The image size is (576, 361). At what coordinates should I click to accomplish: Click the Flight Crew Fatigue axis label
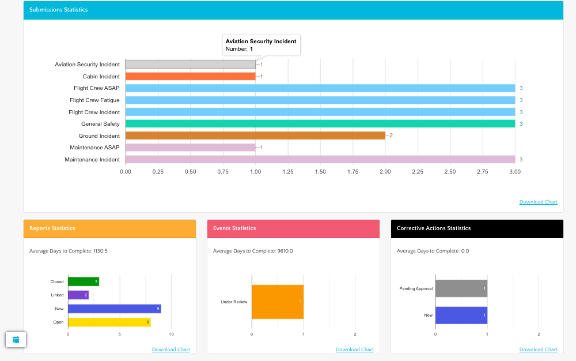point(95,100)
